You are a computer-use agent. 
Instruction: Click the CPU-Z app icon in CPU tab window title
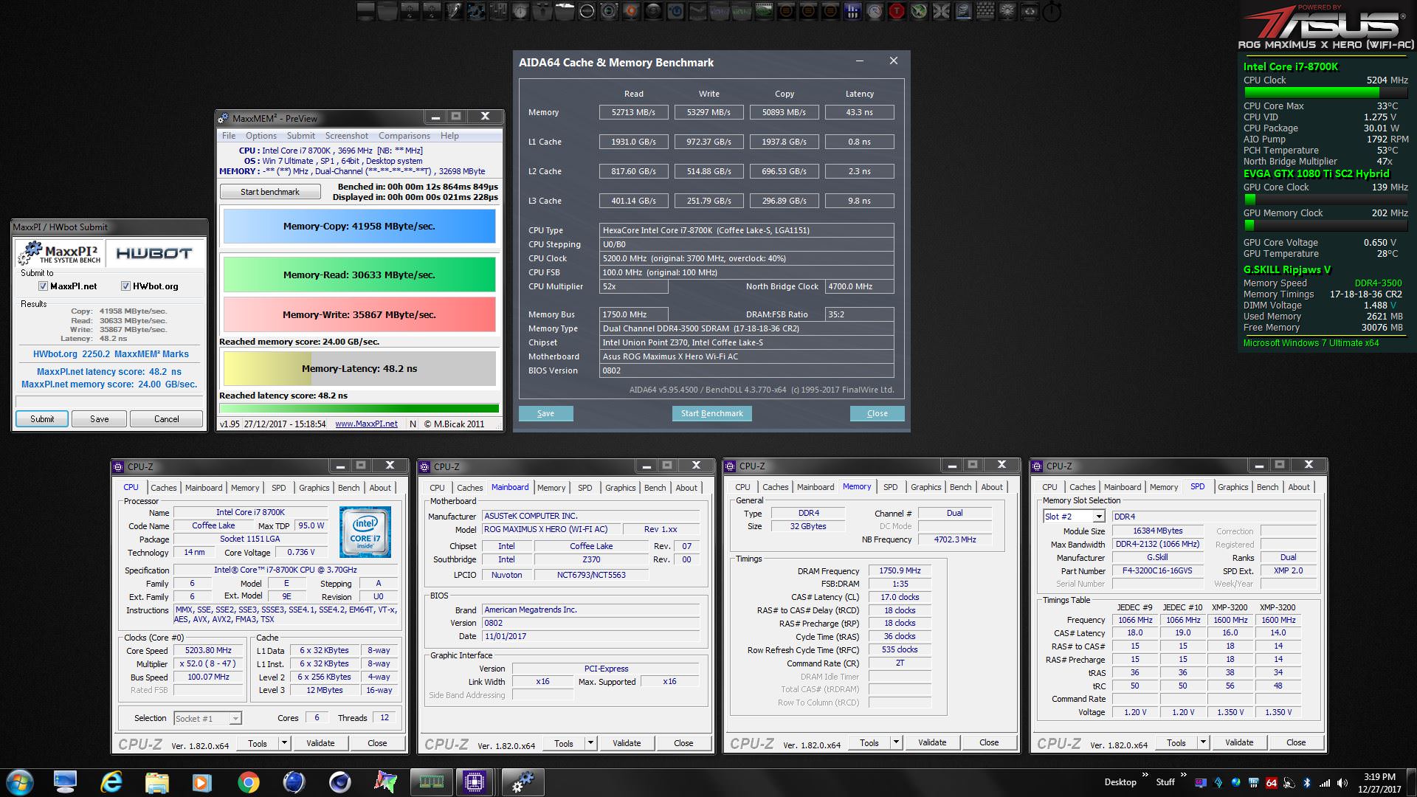[118, 466]
